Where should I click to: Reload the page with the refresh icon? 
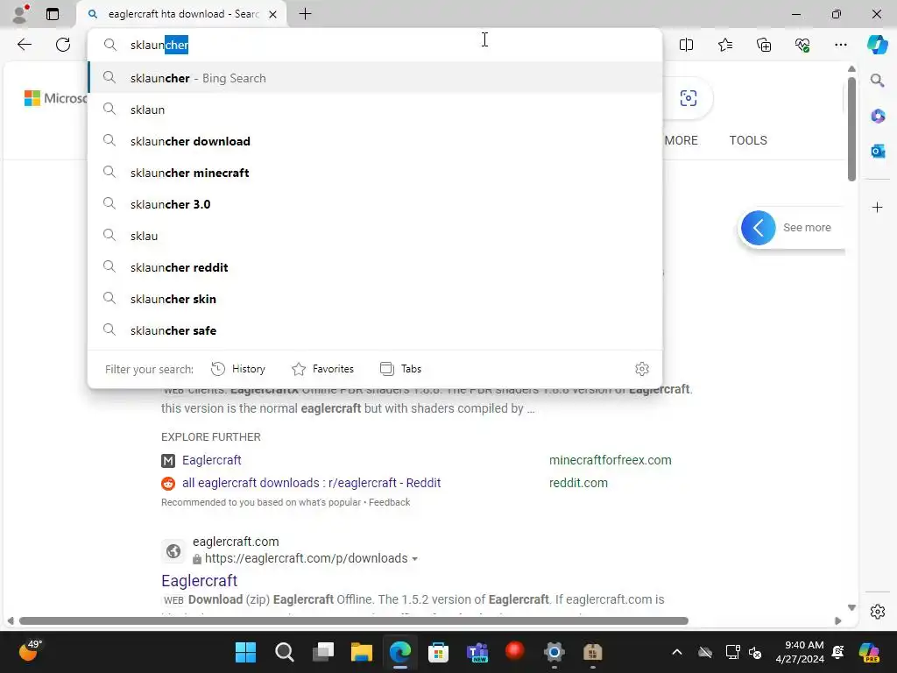(x=63, y=45)
